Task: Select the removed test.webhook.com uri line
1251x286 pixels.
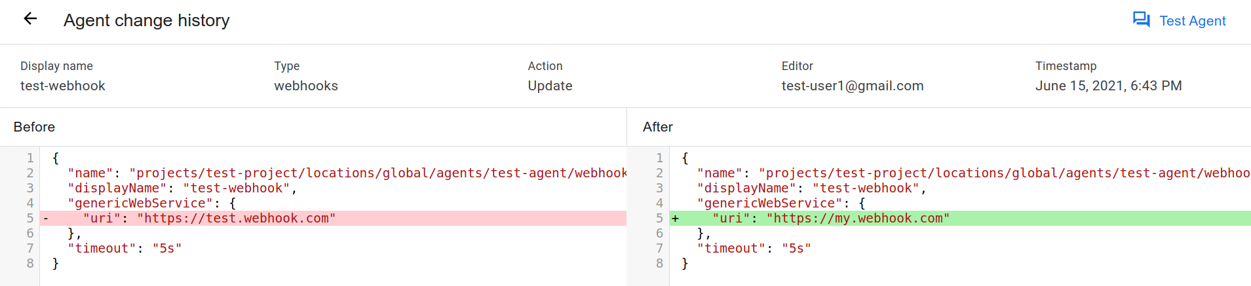Action: click(x=209, y=219)
